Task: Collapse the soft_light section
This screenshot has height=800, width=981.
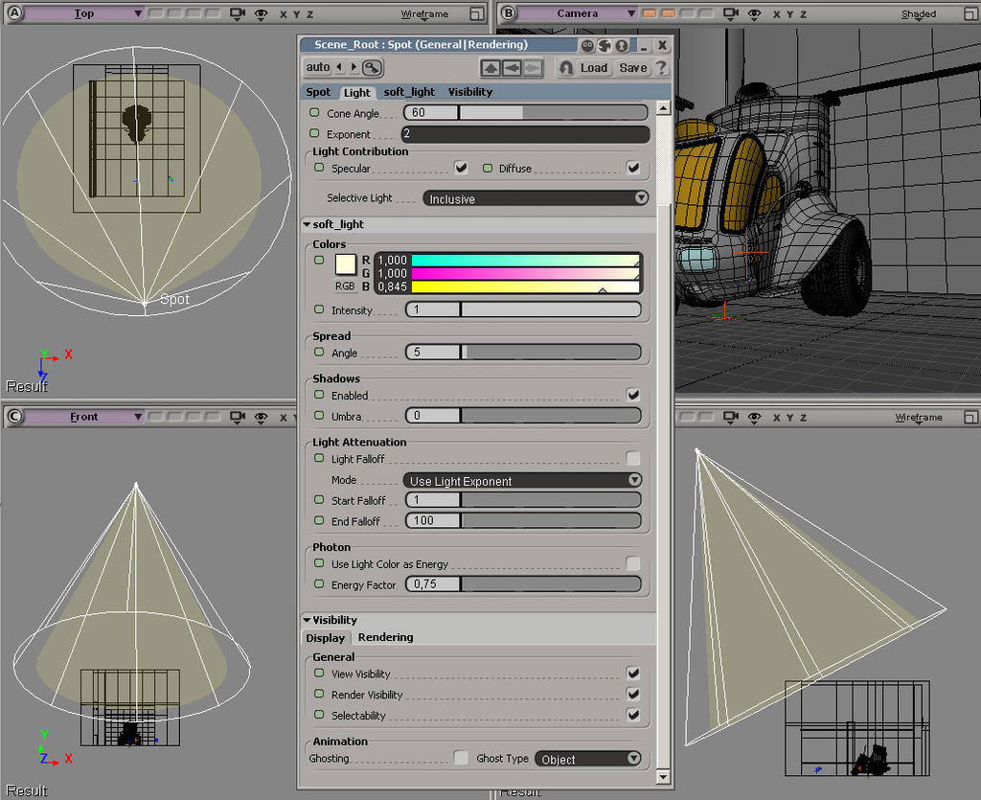Action: click(306, 224)
